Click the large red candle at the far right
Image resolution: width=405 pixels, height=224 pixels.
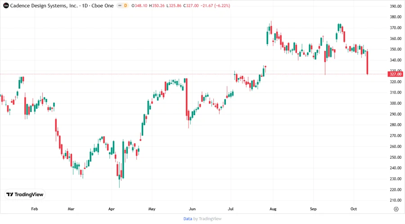(368, 63)
